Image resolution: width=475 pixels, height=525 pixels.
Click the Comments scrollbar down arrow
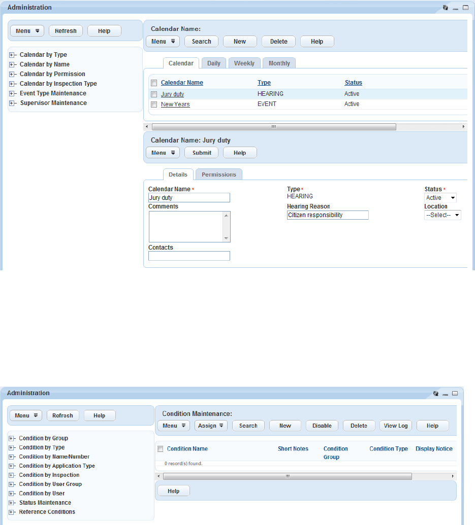point(226,238)
